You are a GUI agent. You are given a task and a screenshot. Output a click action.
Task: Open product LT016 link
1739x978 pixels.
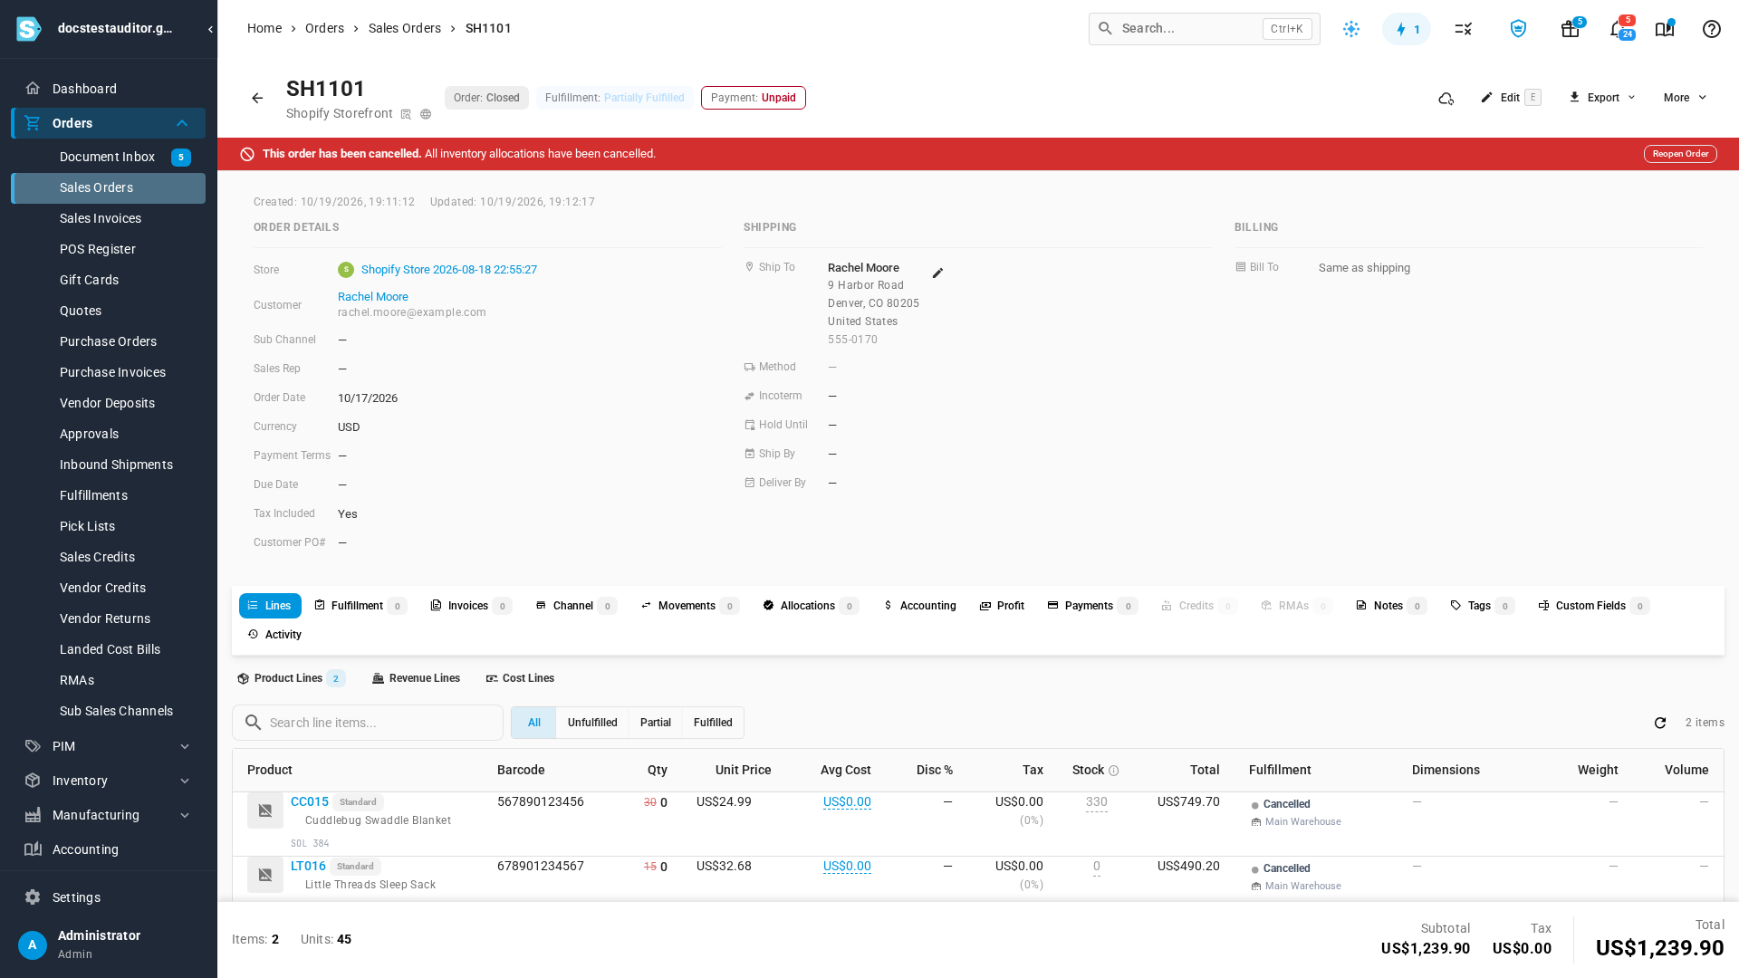(308, 867)
